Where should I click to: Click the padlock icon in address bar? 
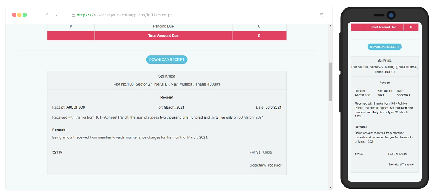pyautogui.click(x=73, y=15)
